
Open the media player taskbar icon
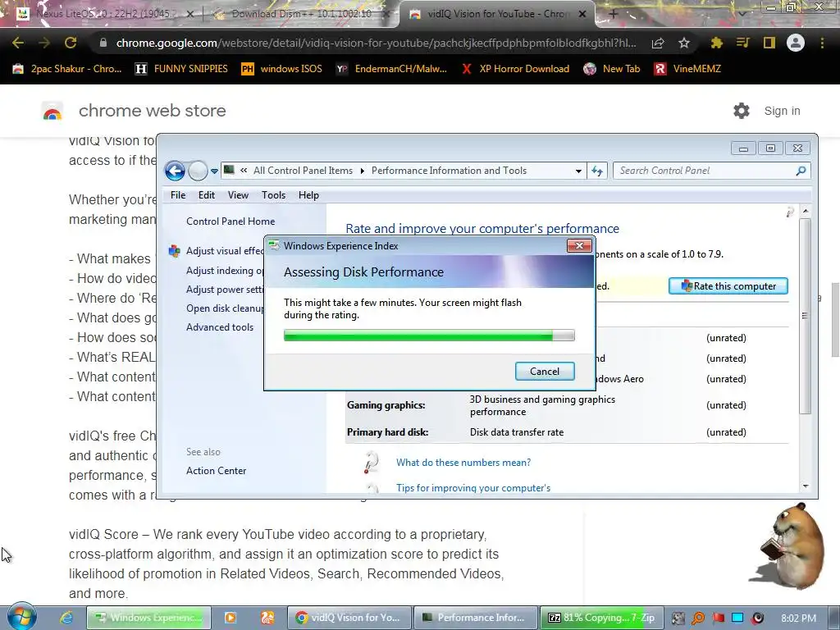tap(231, 618)
